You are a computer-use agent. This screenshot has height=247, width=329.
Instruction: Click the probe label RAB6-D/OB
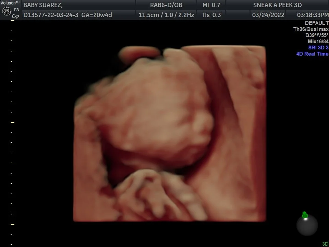tap(166, 5)
